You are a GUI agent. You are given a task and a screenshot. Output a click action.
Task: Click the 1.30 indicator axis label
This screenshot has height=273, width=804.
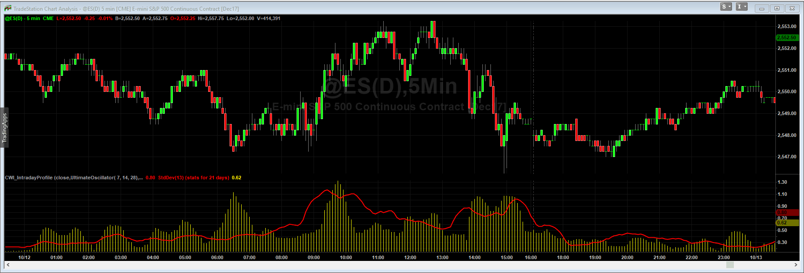coord(783,182)
